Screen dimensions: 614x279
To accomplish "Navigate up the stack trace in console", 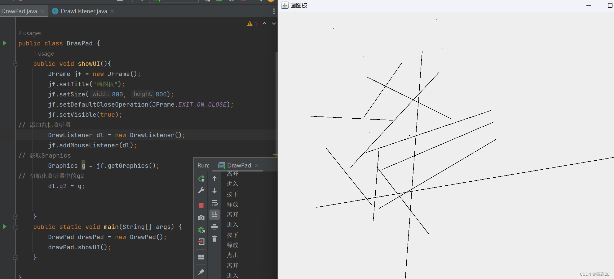I will click(x=214, y=178).
